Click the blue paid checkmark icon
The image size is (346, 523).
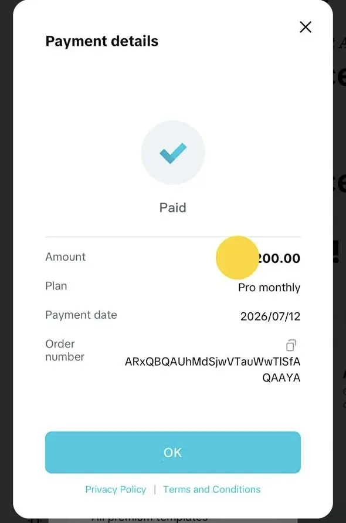pyautogui.click(x=173, y=153)
